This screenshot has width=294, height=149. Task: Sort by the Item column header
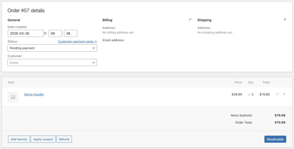pyautogui.click(x=11, y=82)
